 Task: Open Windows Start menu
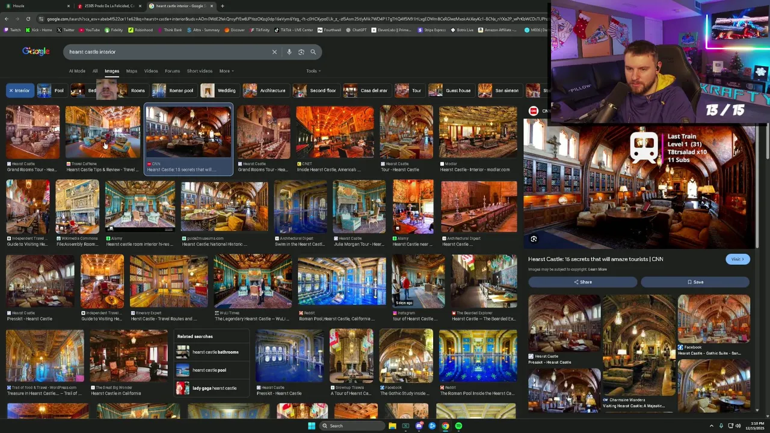coord(312,426)
